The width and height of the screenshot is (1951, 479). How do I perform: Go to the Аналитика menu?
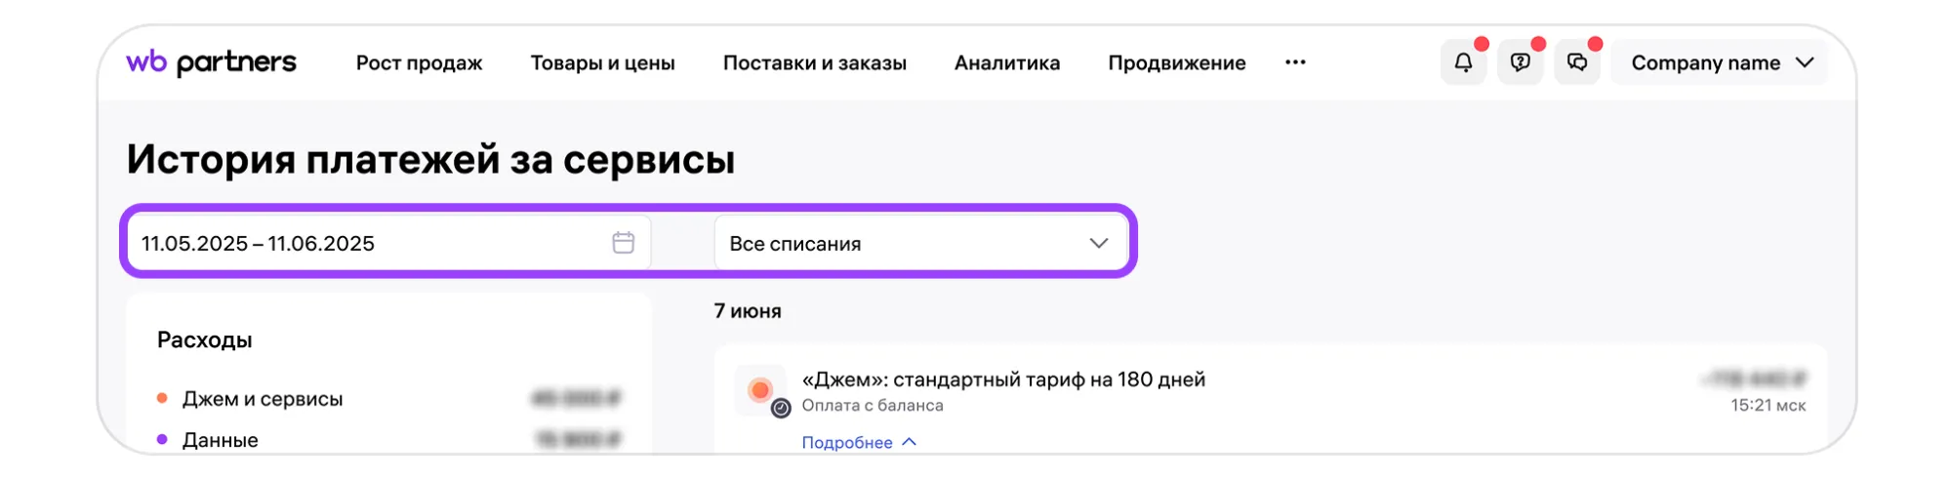(x=1006, y=63)
